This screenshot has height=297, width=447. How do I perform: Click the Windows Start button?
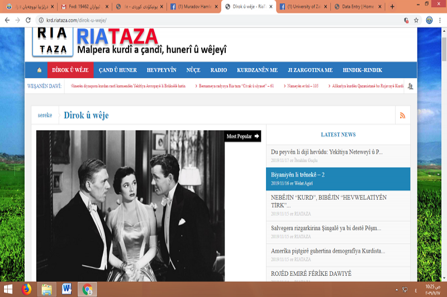(7, 289)
